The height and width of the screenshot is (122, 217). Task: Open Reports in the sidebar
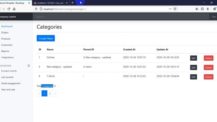[x=5, y=51]
